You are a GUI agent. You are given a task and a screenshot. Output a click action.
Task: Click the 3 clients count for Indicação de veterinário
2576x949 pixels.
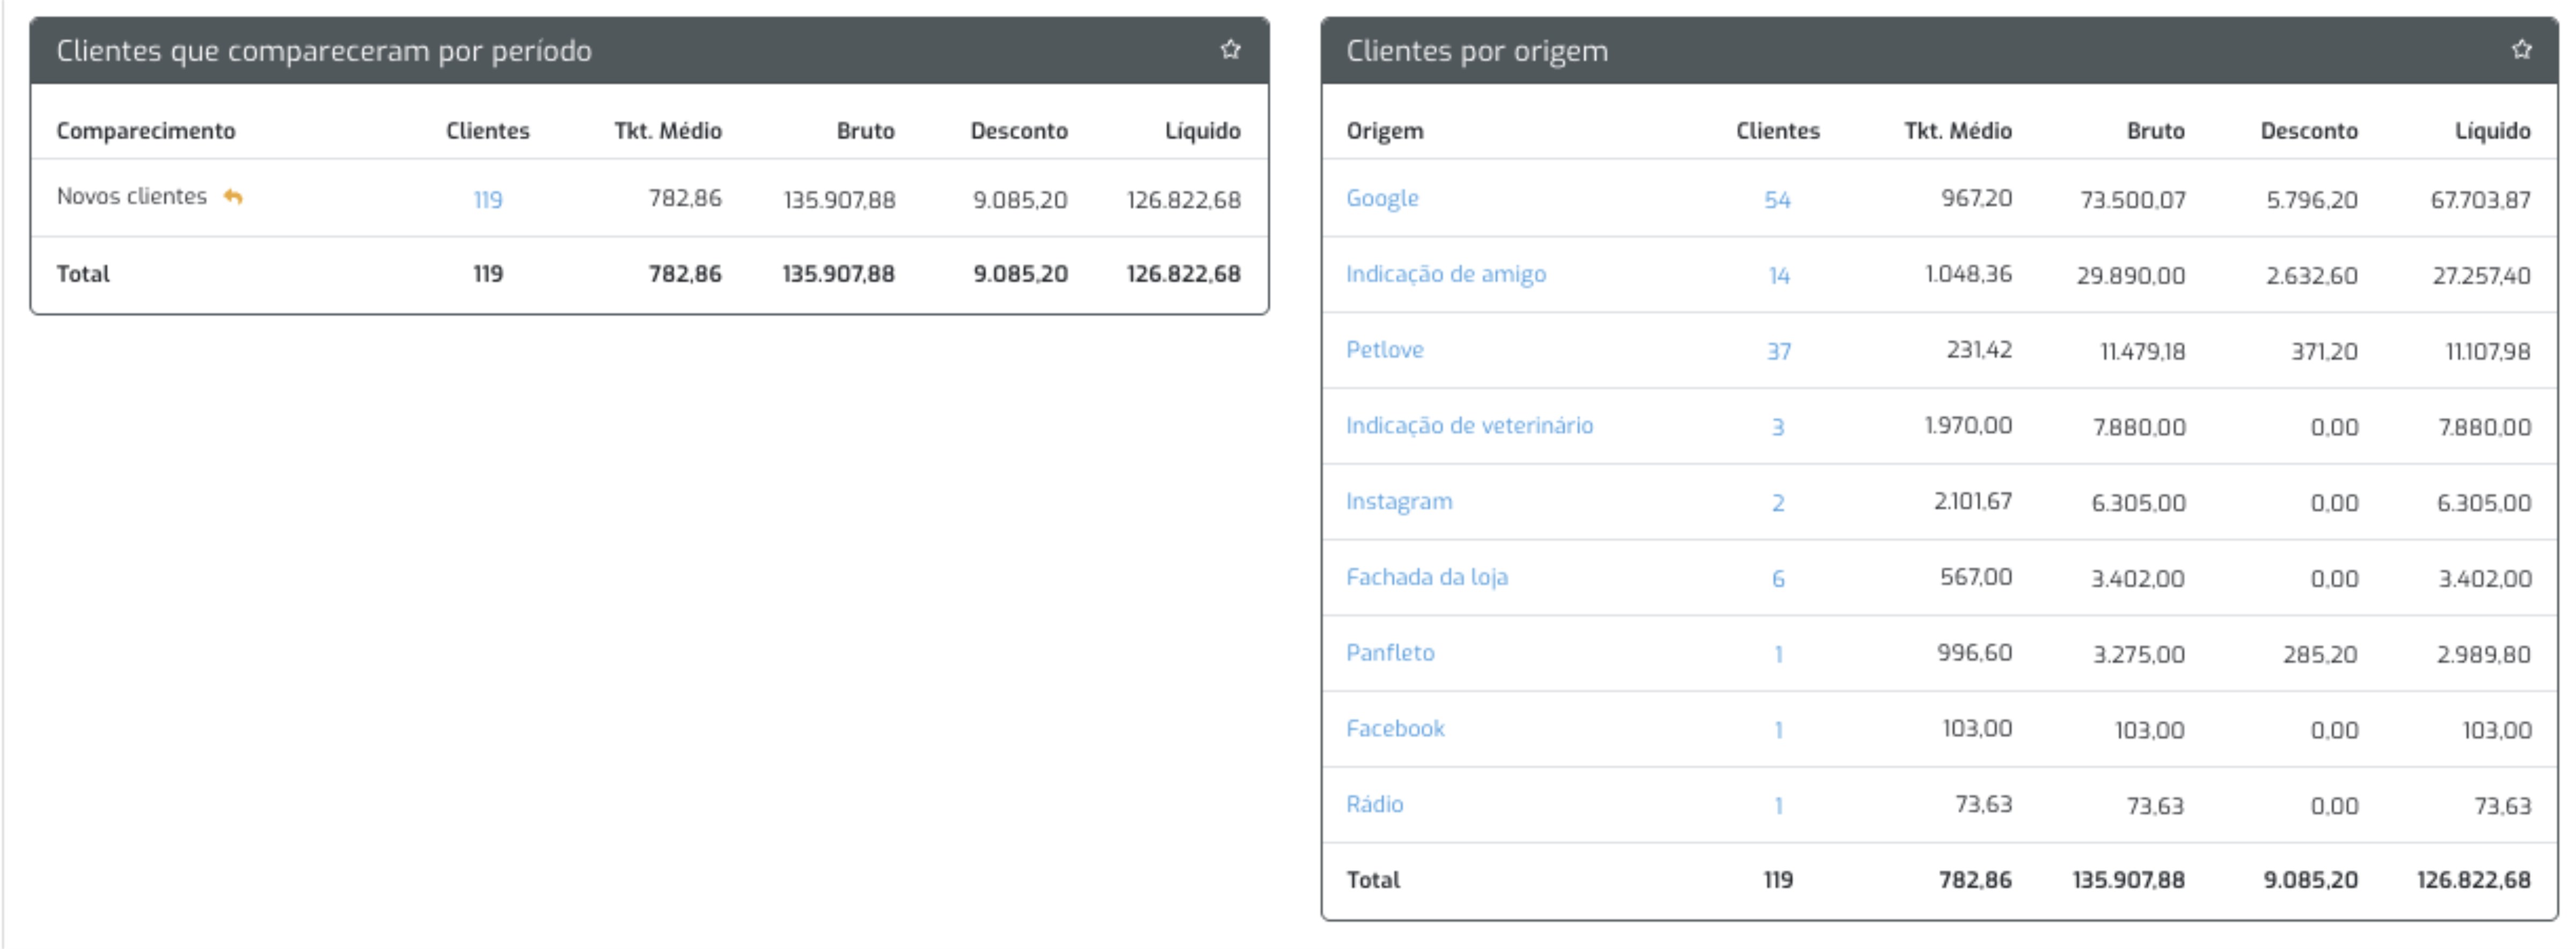pos(1778,427)
